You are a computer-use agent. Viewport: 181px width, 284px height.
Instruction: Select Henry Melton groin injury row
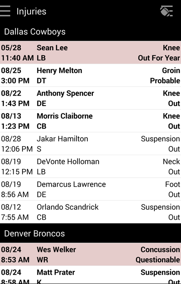point(90,75)
